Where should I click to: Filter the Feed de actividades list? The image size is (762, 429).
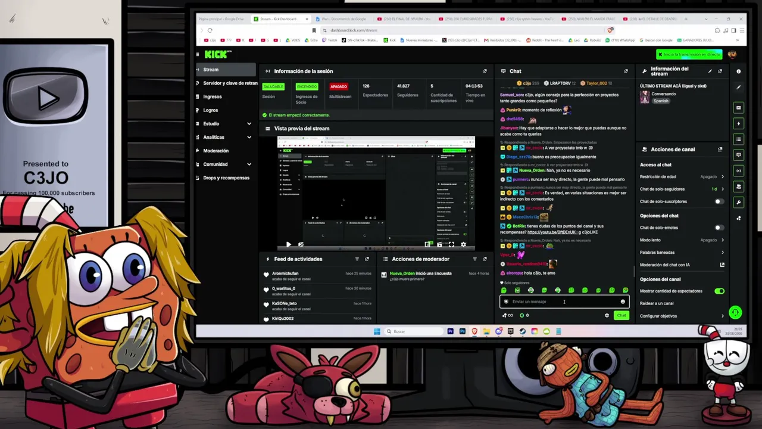click(x=357, y=259)
